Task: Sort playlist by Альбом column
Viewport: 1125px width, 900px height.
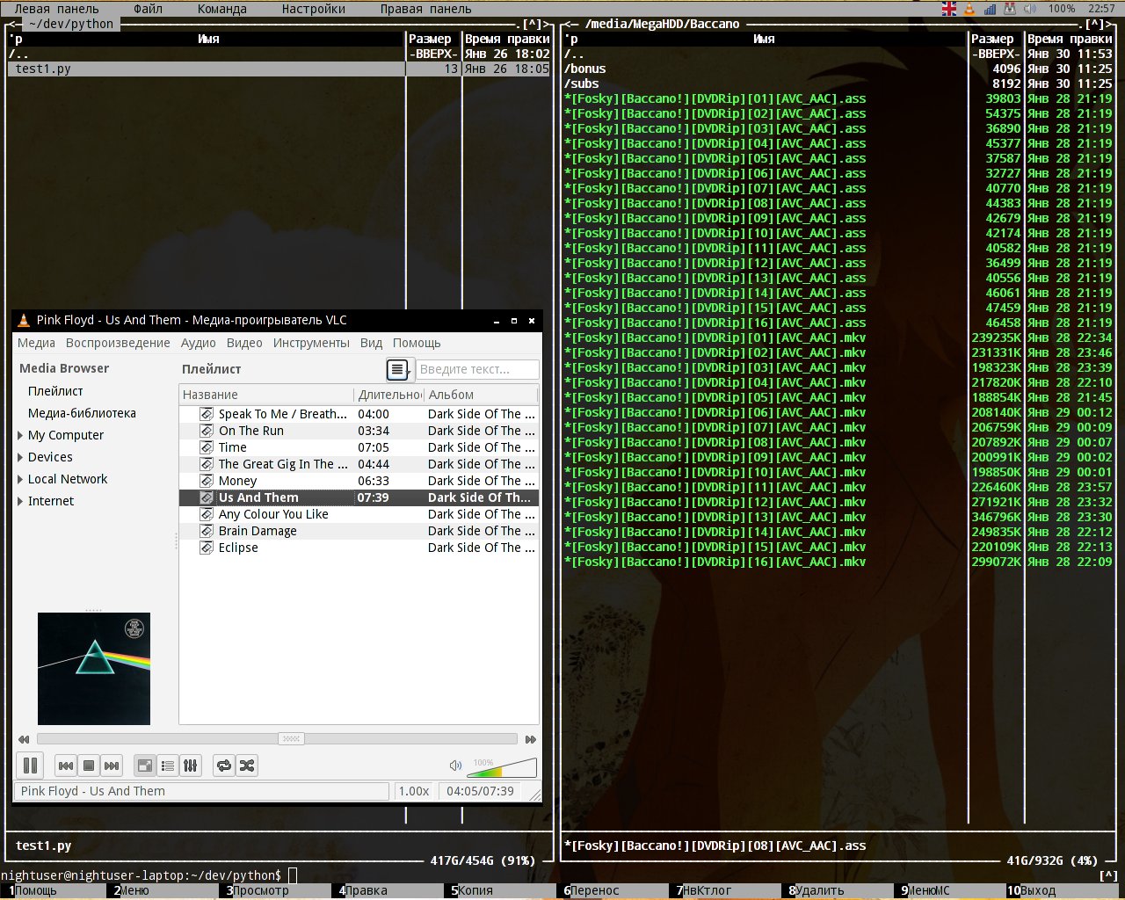Action: (x=482, y=395)
